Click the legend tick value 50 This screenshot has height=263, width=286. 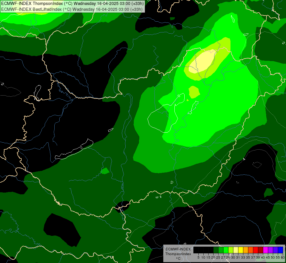[x=273, y=257]
